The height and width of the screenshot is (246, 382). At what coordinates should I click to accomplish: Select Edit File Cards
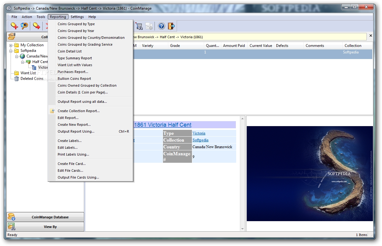[x=91, y=171]
